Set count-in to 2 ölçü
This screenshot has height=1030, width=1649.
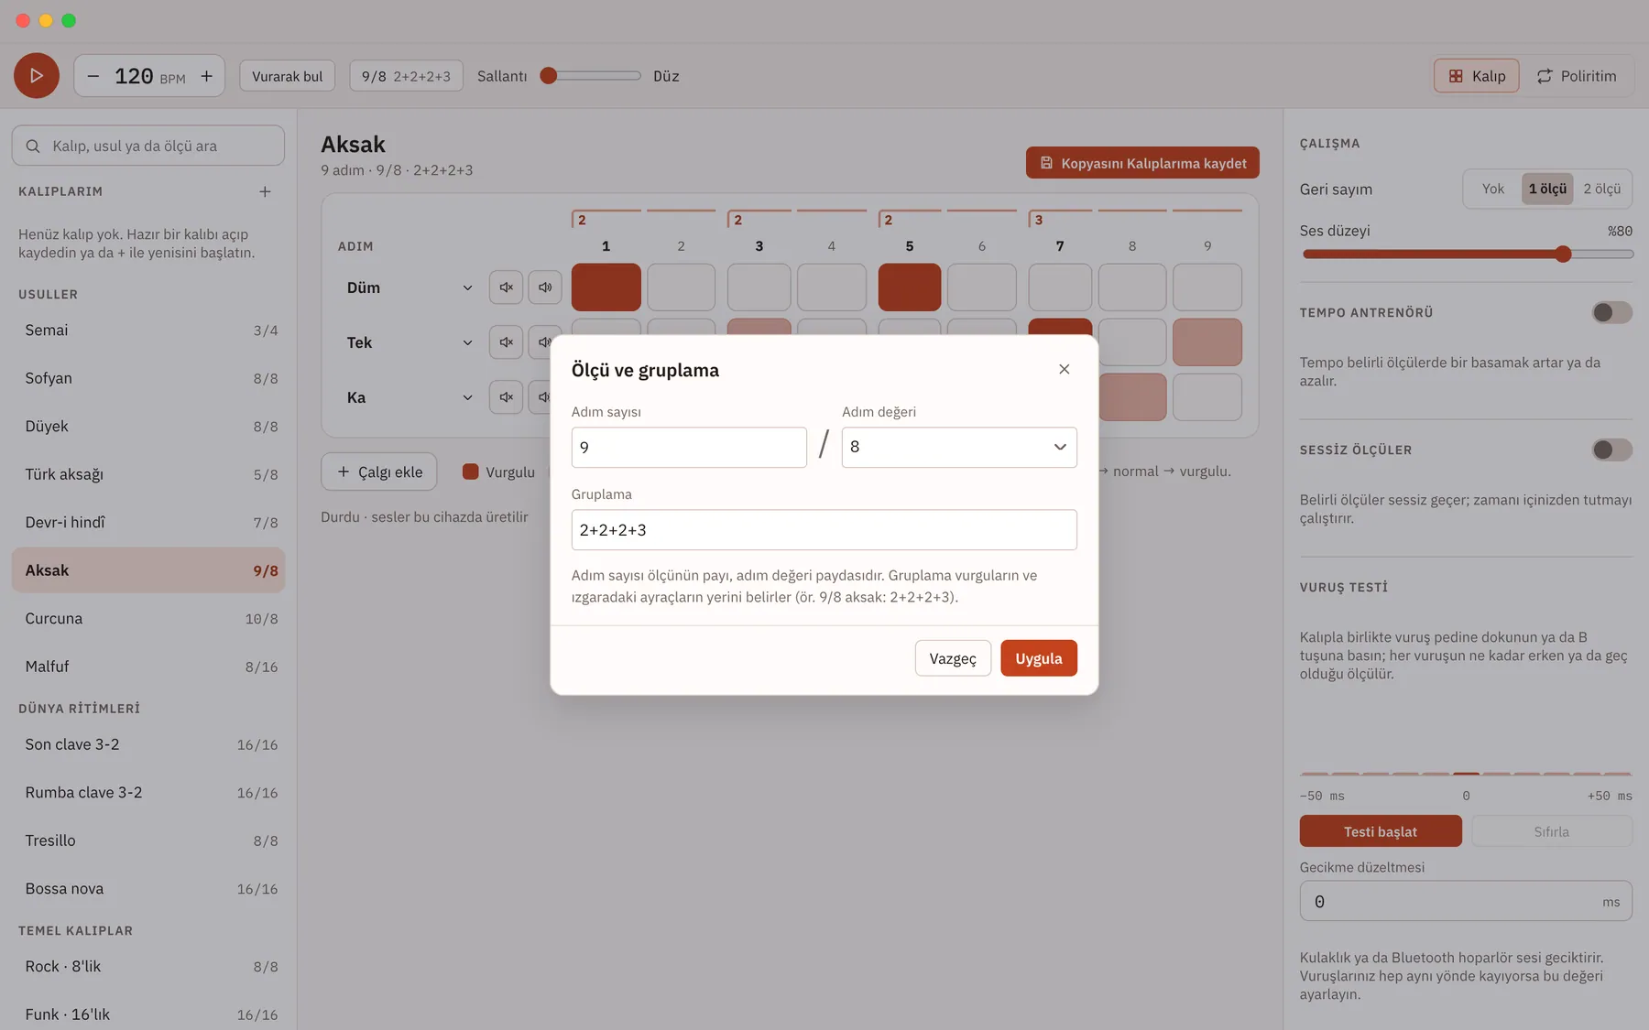click(1602, 189)
